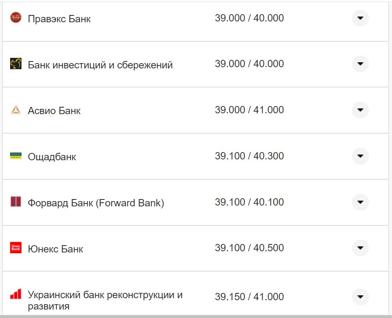Screen dimensions: 392x318
Task: Click the round red Правэкс emblem
Action: click(x=16, y=18)
